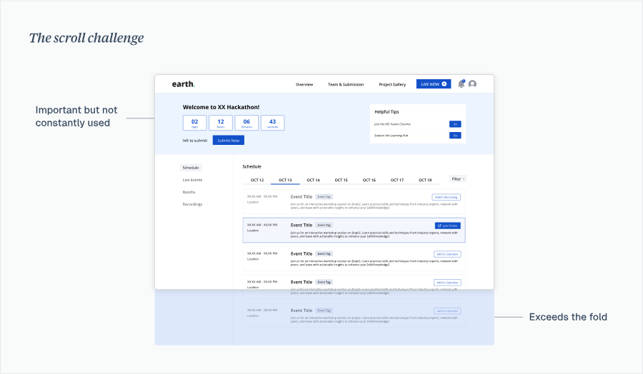Viewport: 643px width, 374px height.
Task: Click the Submit Now button
Action: (229, 140)
